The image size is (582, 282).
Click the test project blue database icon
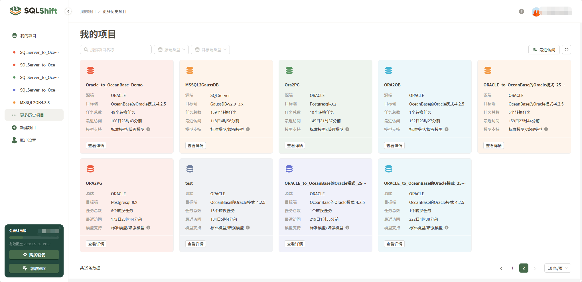click(190, 169)
